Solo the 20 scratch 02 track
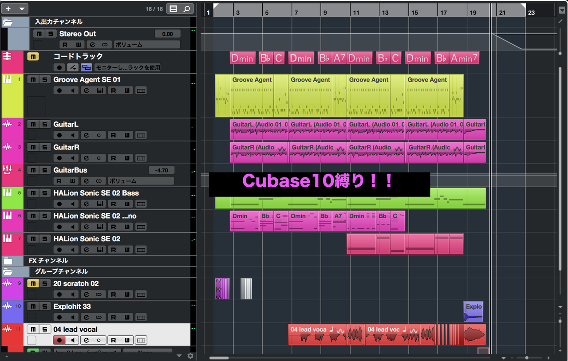This screenshot has height=361, width=568. point(45,283)
